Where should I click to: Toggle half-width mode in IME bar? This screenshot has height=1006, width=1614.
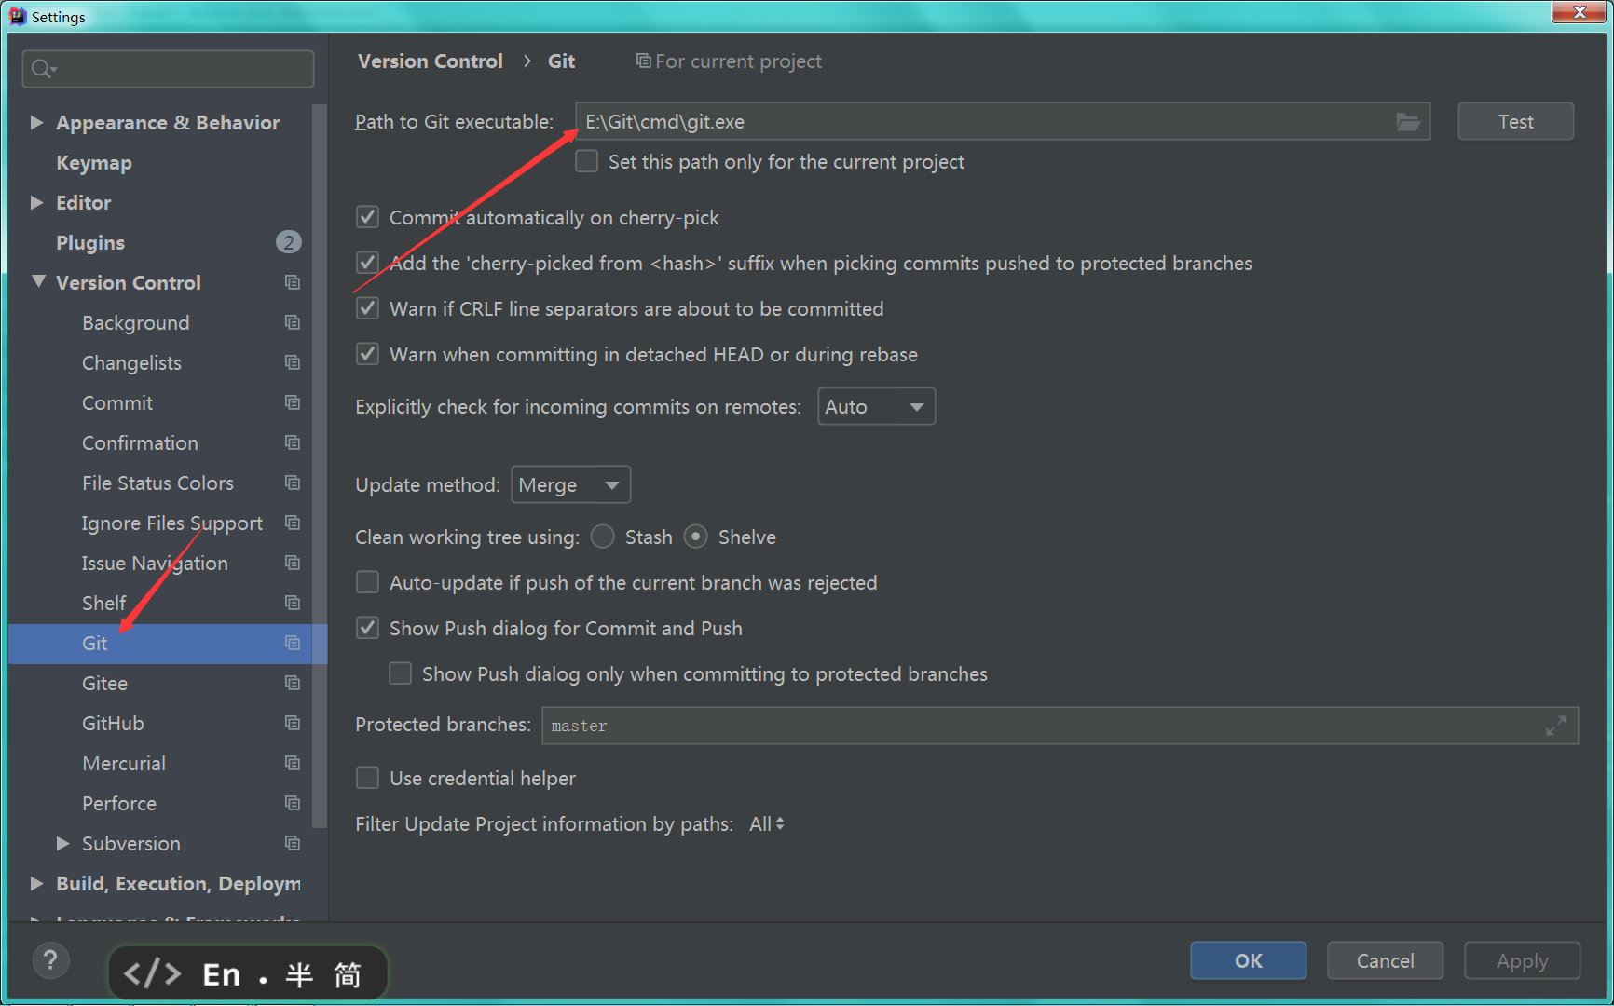299,974
